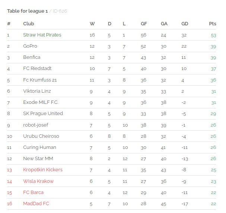Select the MadDad FC club
Image resolution: width=226 pixels, height=213 pixels.
36,203
